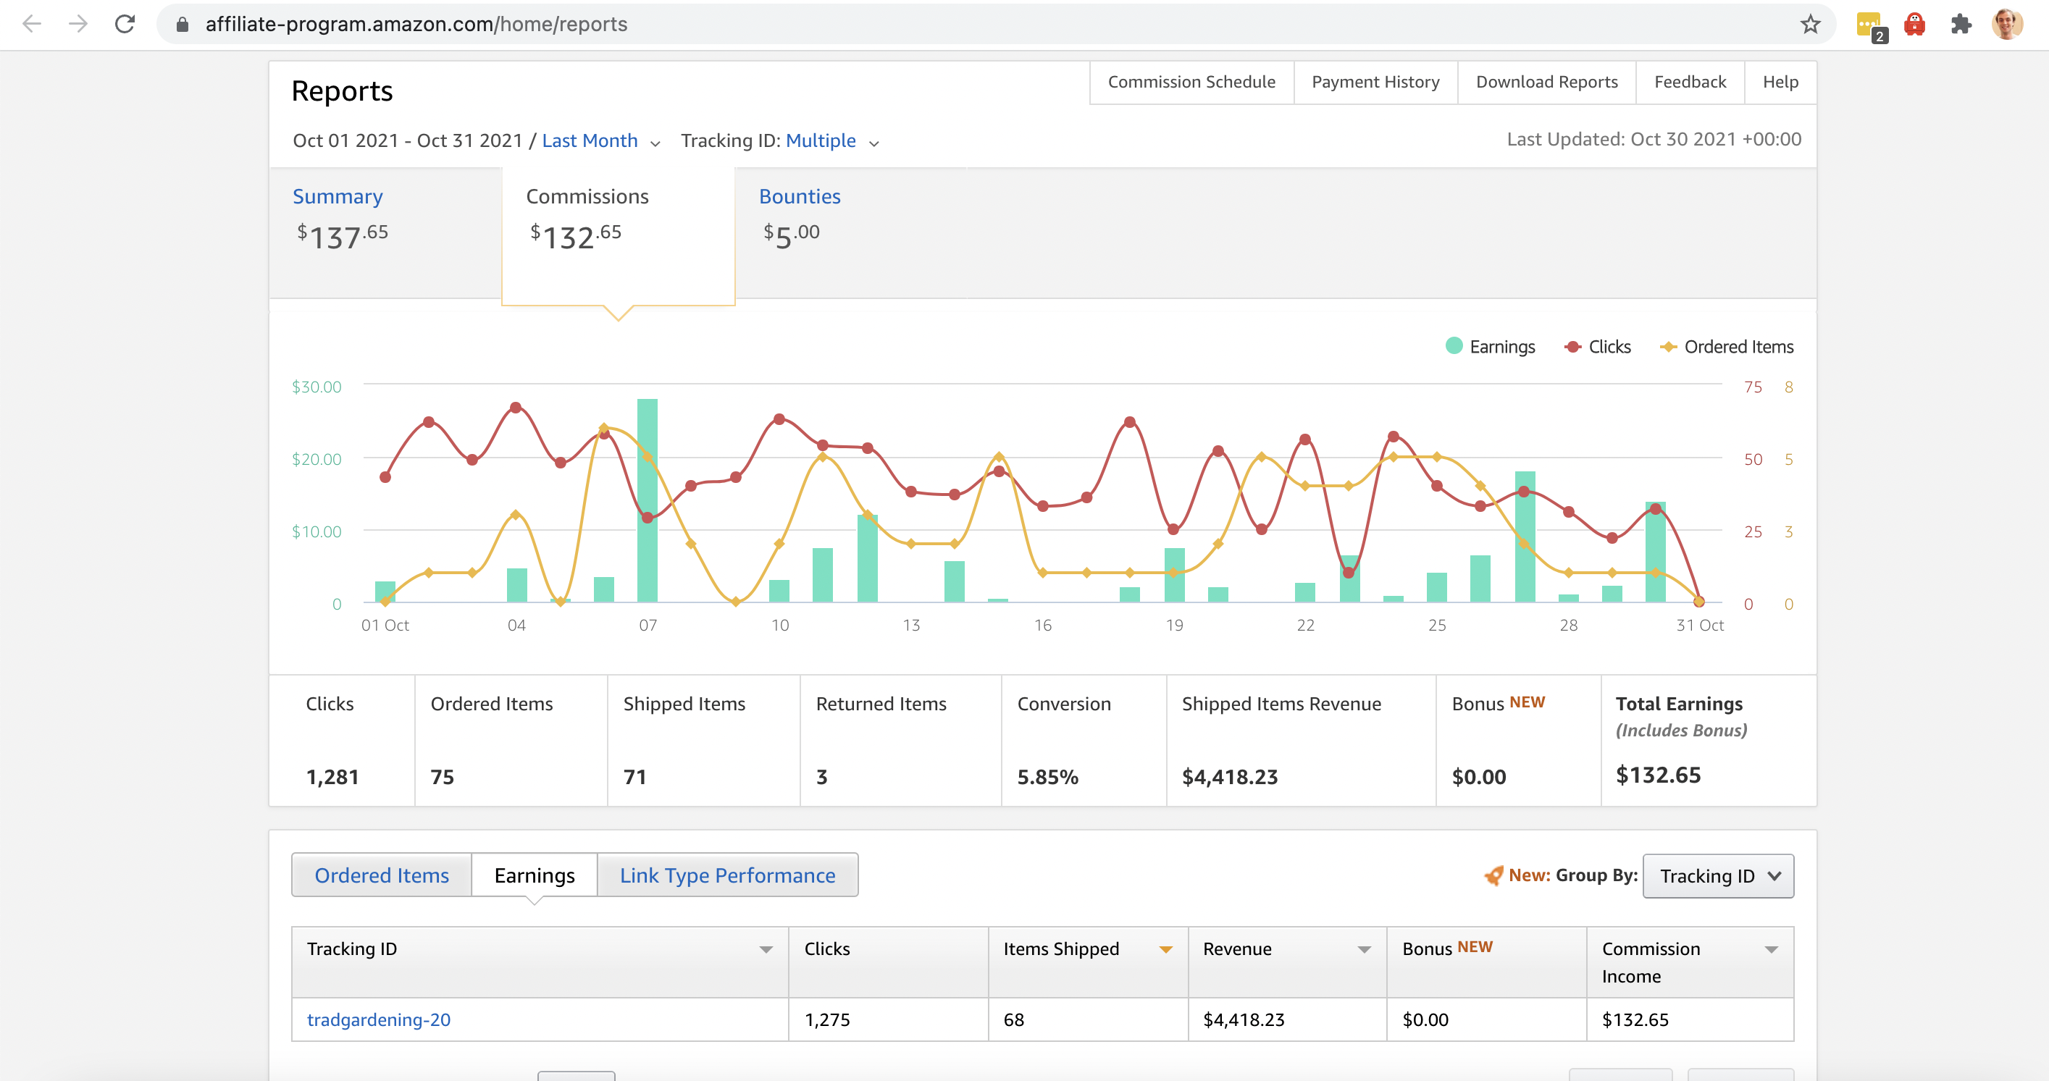Click the Ordered Items value 75
2049x1081 pixels.
coord(443,777)
